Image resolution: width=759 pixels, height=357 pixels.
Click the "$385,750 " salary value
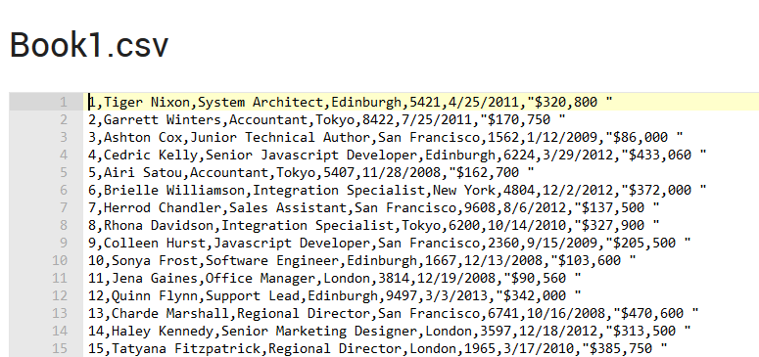click(625, 349)
